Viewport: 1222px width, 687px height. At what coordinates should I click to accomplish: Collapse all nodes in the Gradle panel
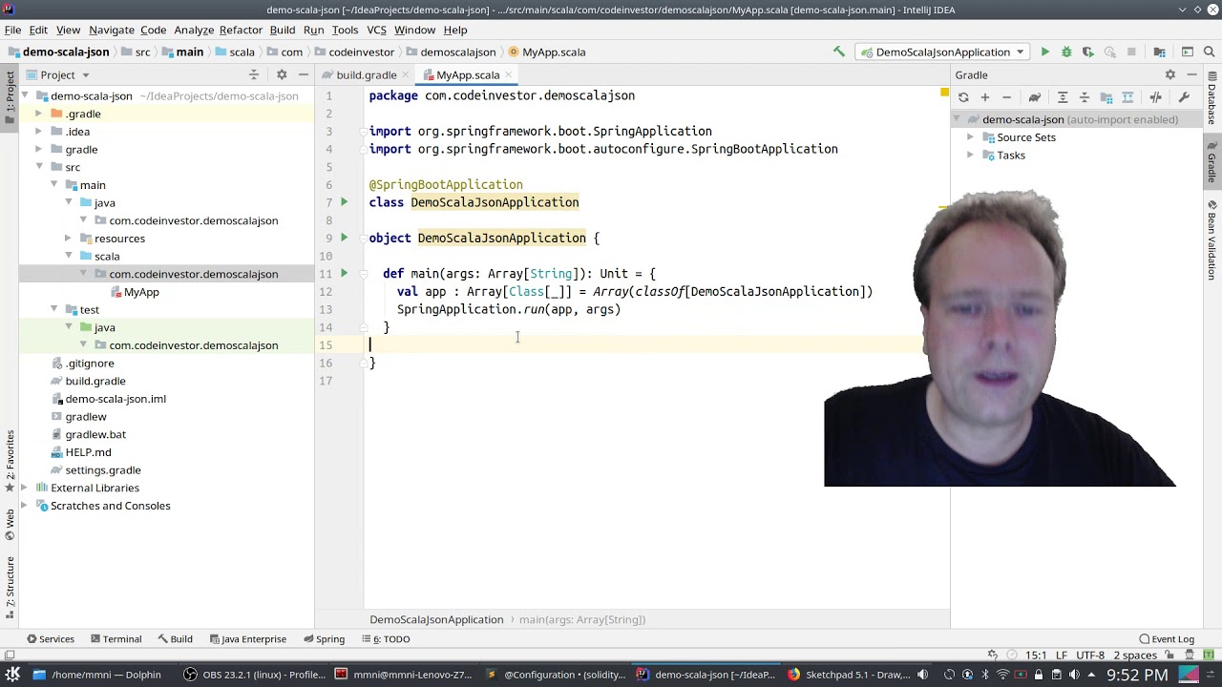click(x=1085, y=97)
